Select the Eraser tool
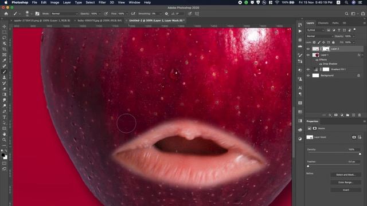Screen dimensions: 367x206 point(4,89)
